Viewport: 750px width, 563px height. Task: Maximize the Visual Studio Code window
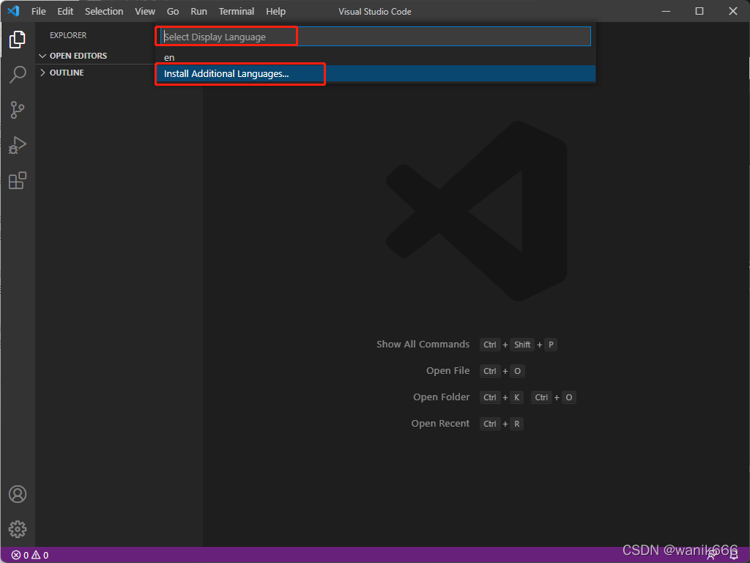[699, 11]
